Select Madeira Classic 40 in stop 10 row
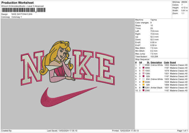 coord(179,91)
